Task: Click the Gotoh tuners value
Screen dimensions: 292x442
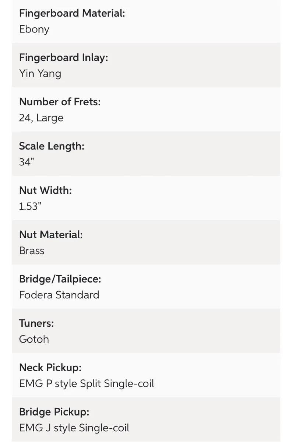Action: tap(34, 339)
